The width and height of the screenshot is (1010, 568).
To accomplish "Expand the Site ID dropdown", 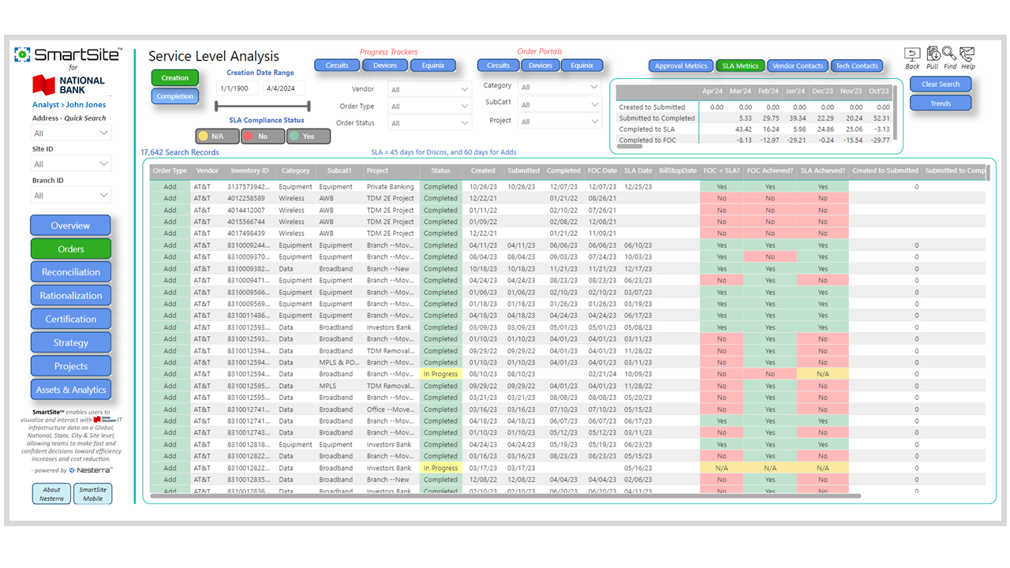I will [x=71, y=164].
